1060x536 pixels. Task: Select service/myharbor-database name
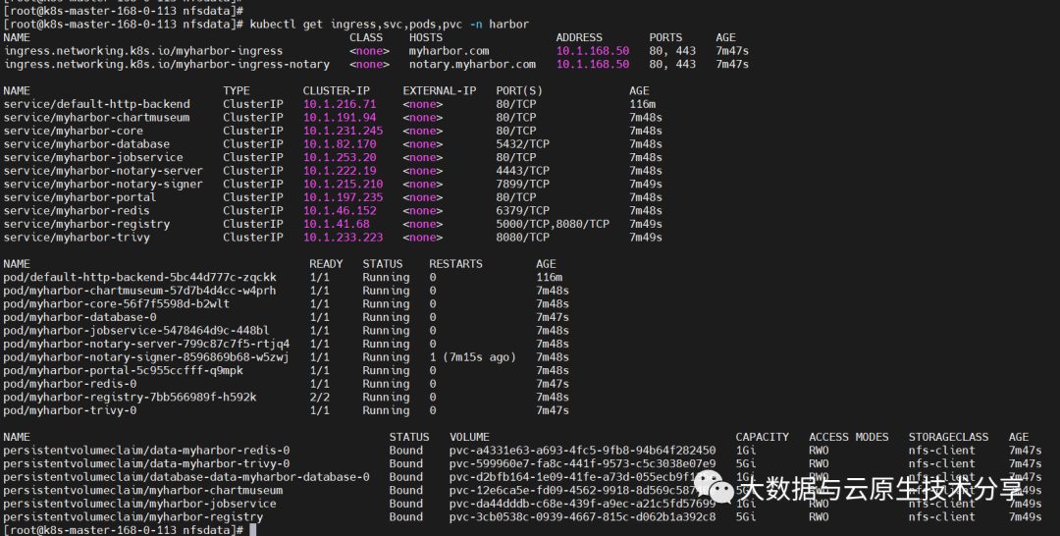coord(86,144)
